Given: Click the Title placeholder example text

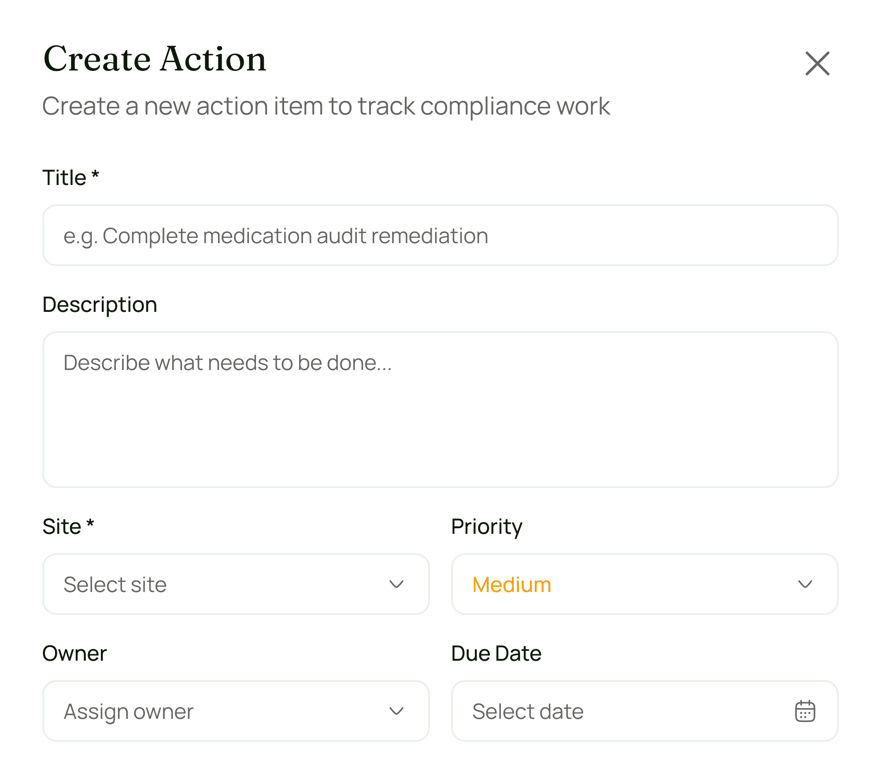Looking at the screenshot, I should point(276,236).
